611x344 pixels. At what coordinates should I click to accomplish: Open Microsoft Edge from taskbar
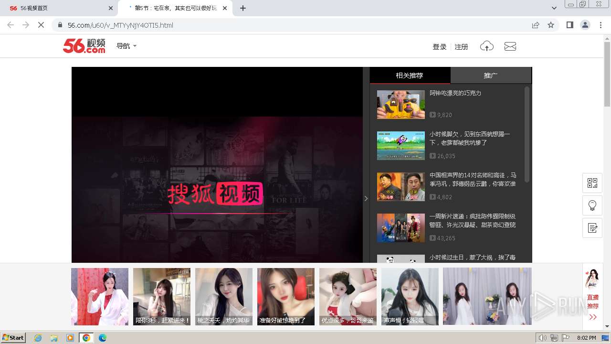[x=102, y=338]
